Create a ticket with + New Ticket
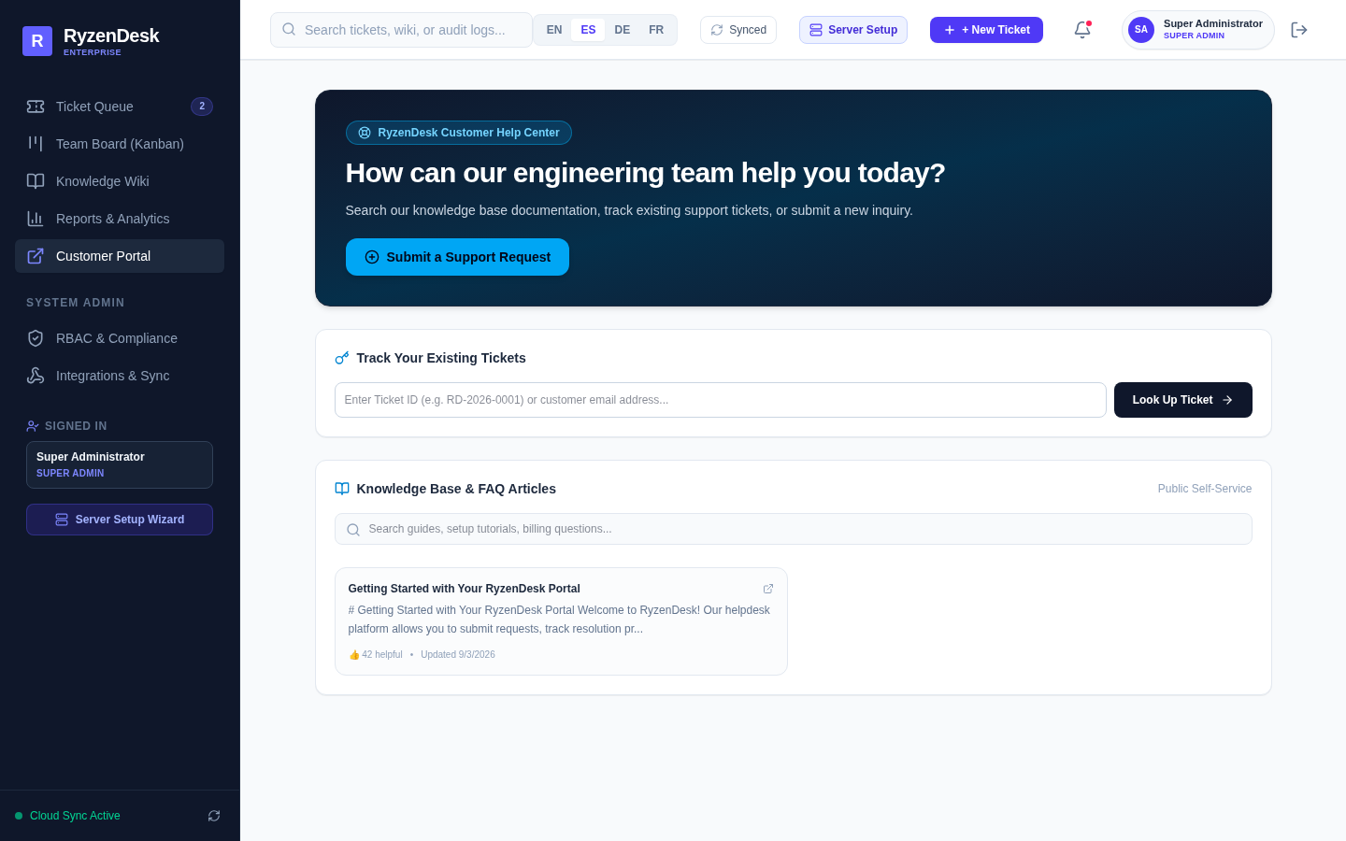The image size is (1346, 841). (x=986, y=30)
